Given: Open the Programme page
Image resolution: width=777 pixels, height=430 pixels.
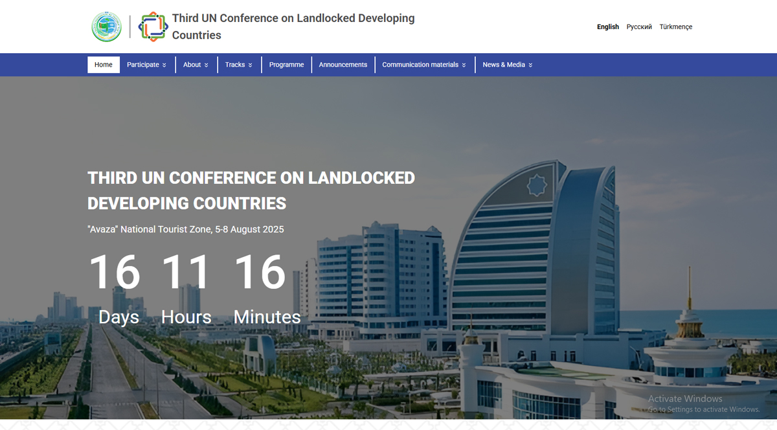Looking at the screenshot, I should click(x=286, y=65).
